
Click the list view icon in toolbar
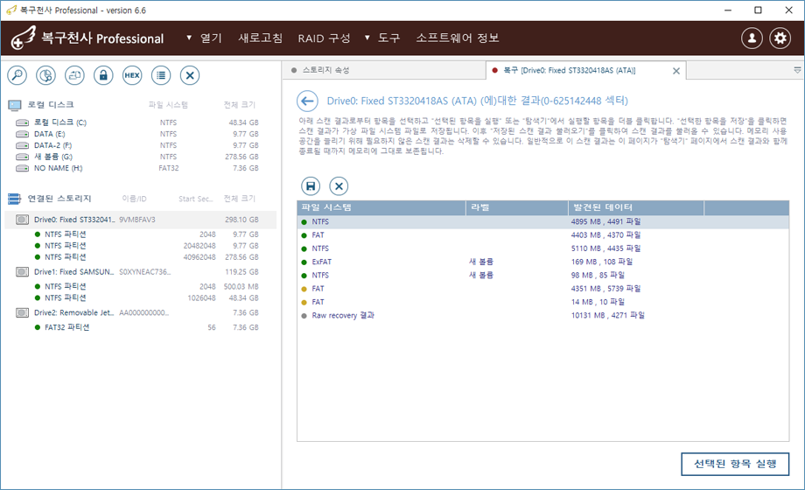click(x=161, y=75)
